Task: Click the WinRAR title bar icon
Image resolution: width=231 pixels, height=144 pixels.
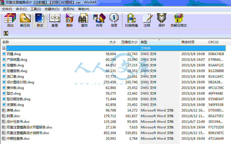Action: (2, 2)
